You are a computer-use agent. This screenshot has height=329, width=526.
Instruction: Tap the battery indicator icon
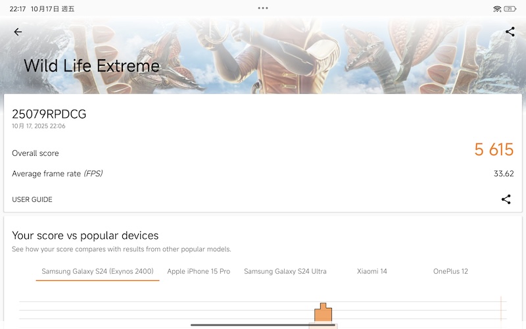tap(510, 9)
